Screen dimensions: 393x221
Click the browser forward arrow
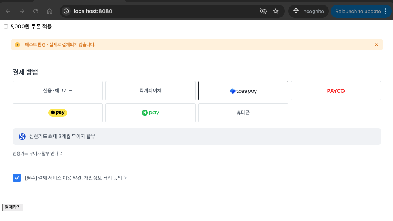[22, 11]
